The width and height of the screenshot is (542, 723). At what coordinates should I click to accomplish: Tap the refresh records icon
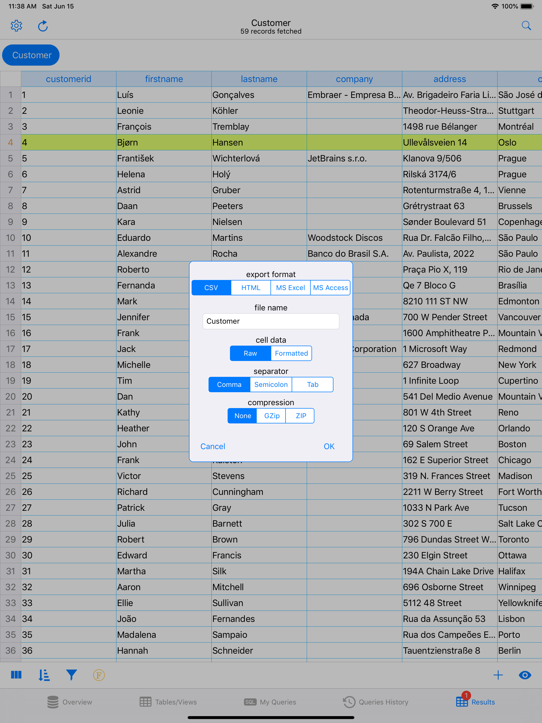43,26
